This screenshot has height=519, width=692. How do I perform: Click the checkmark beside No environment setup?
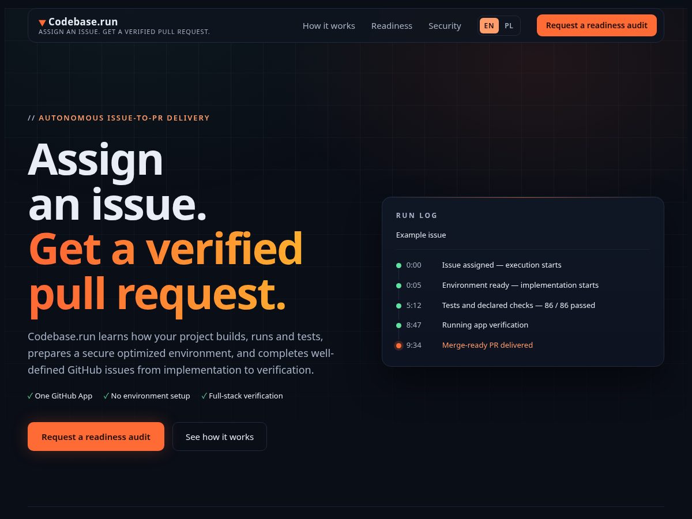[106, 396]
